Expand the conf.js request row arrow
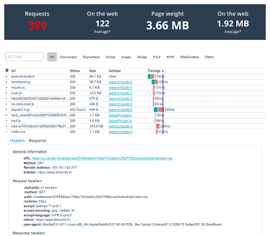 pyautogui.click(x=6, y=121)
